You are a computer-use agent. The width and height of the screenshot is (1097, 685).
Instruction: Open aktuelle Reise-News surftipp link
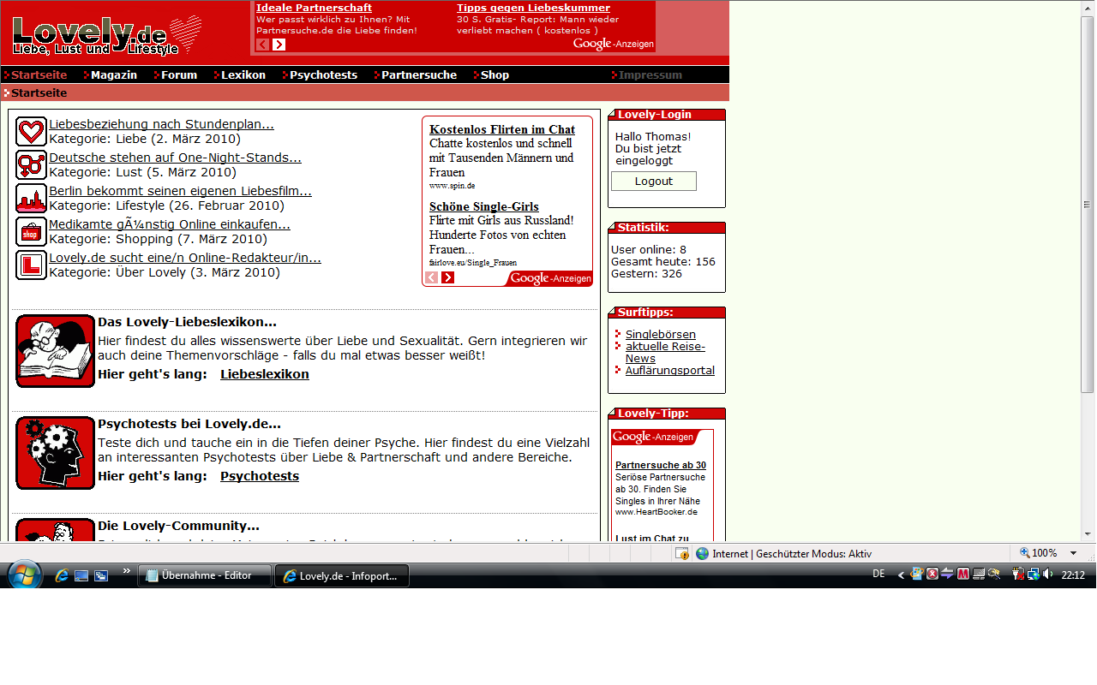(x=665, y=352)
